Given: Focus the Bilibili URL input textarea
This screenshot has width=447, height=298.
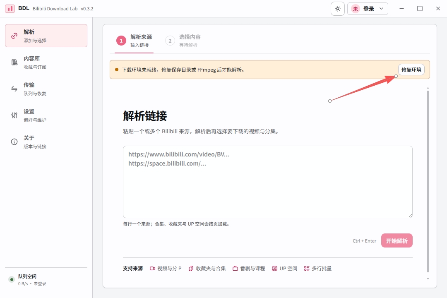Looking at the screenshot, I should pos(268,182).
